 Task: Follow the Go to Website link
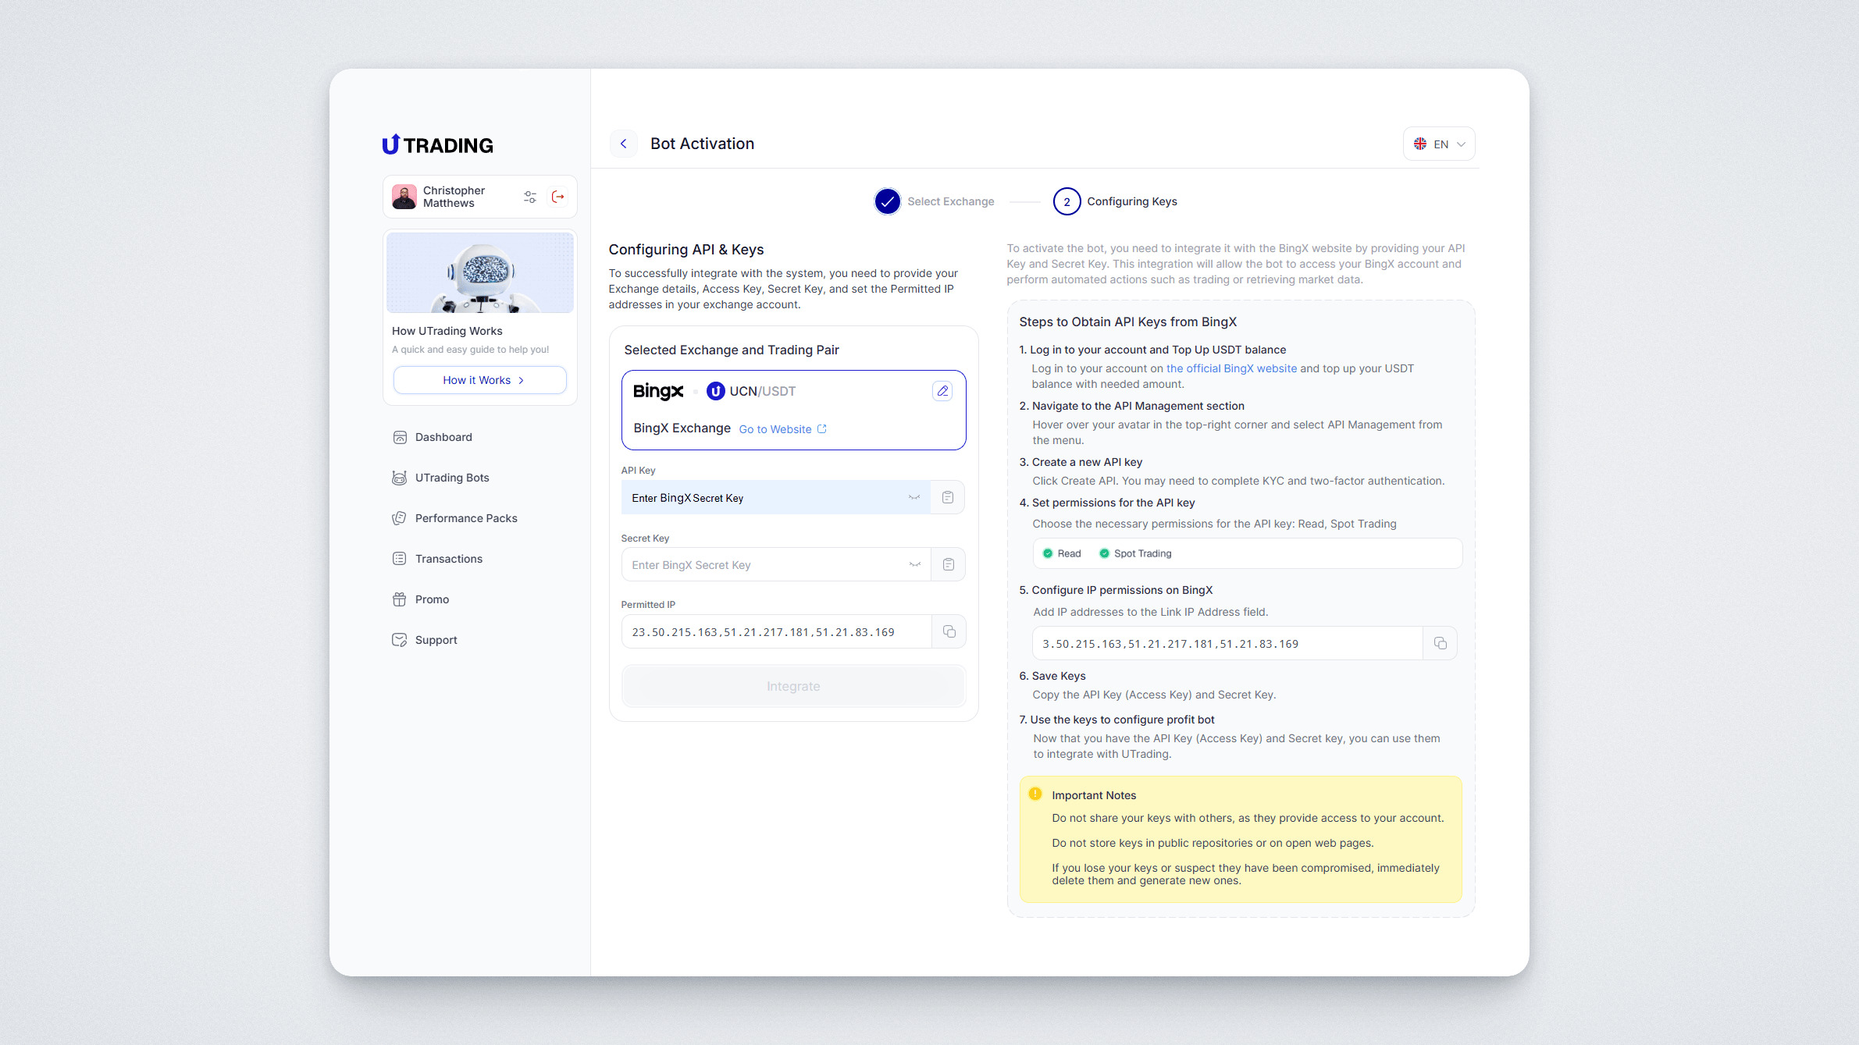coord(782,430)
